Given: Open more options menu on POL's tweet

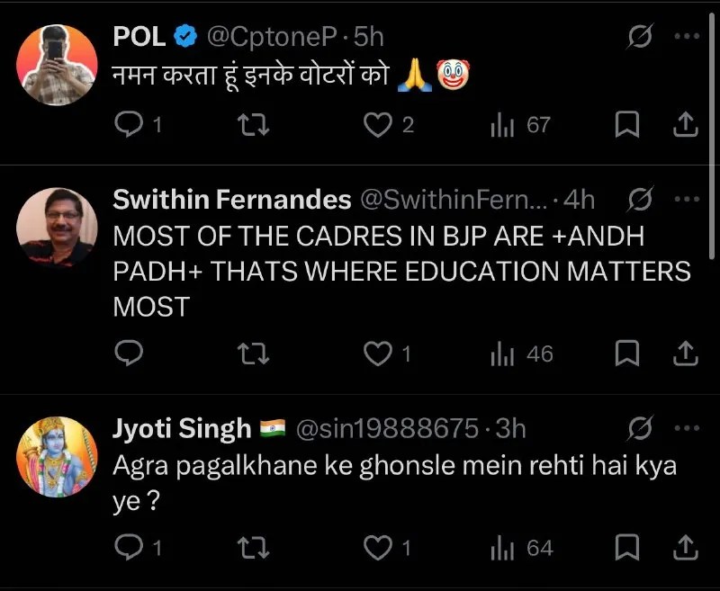Looking at the screenshot, I should click(687, 36).
